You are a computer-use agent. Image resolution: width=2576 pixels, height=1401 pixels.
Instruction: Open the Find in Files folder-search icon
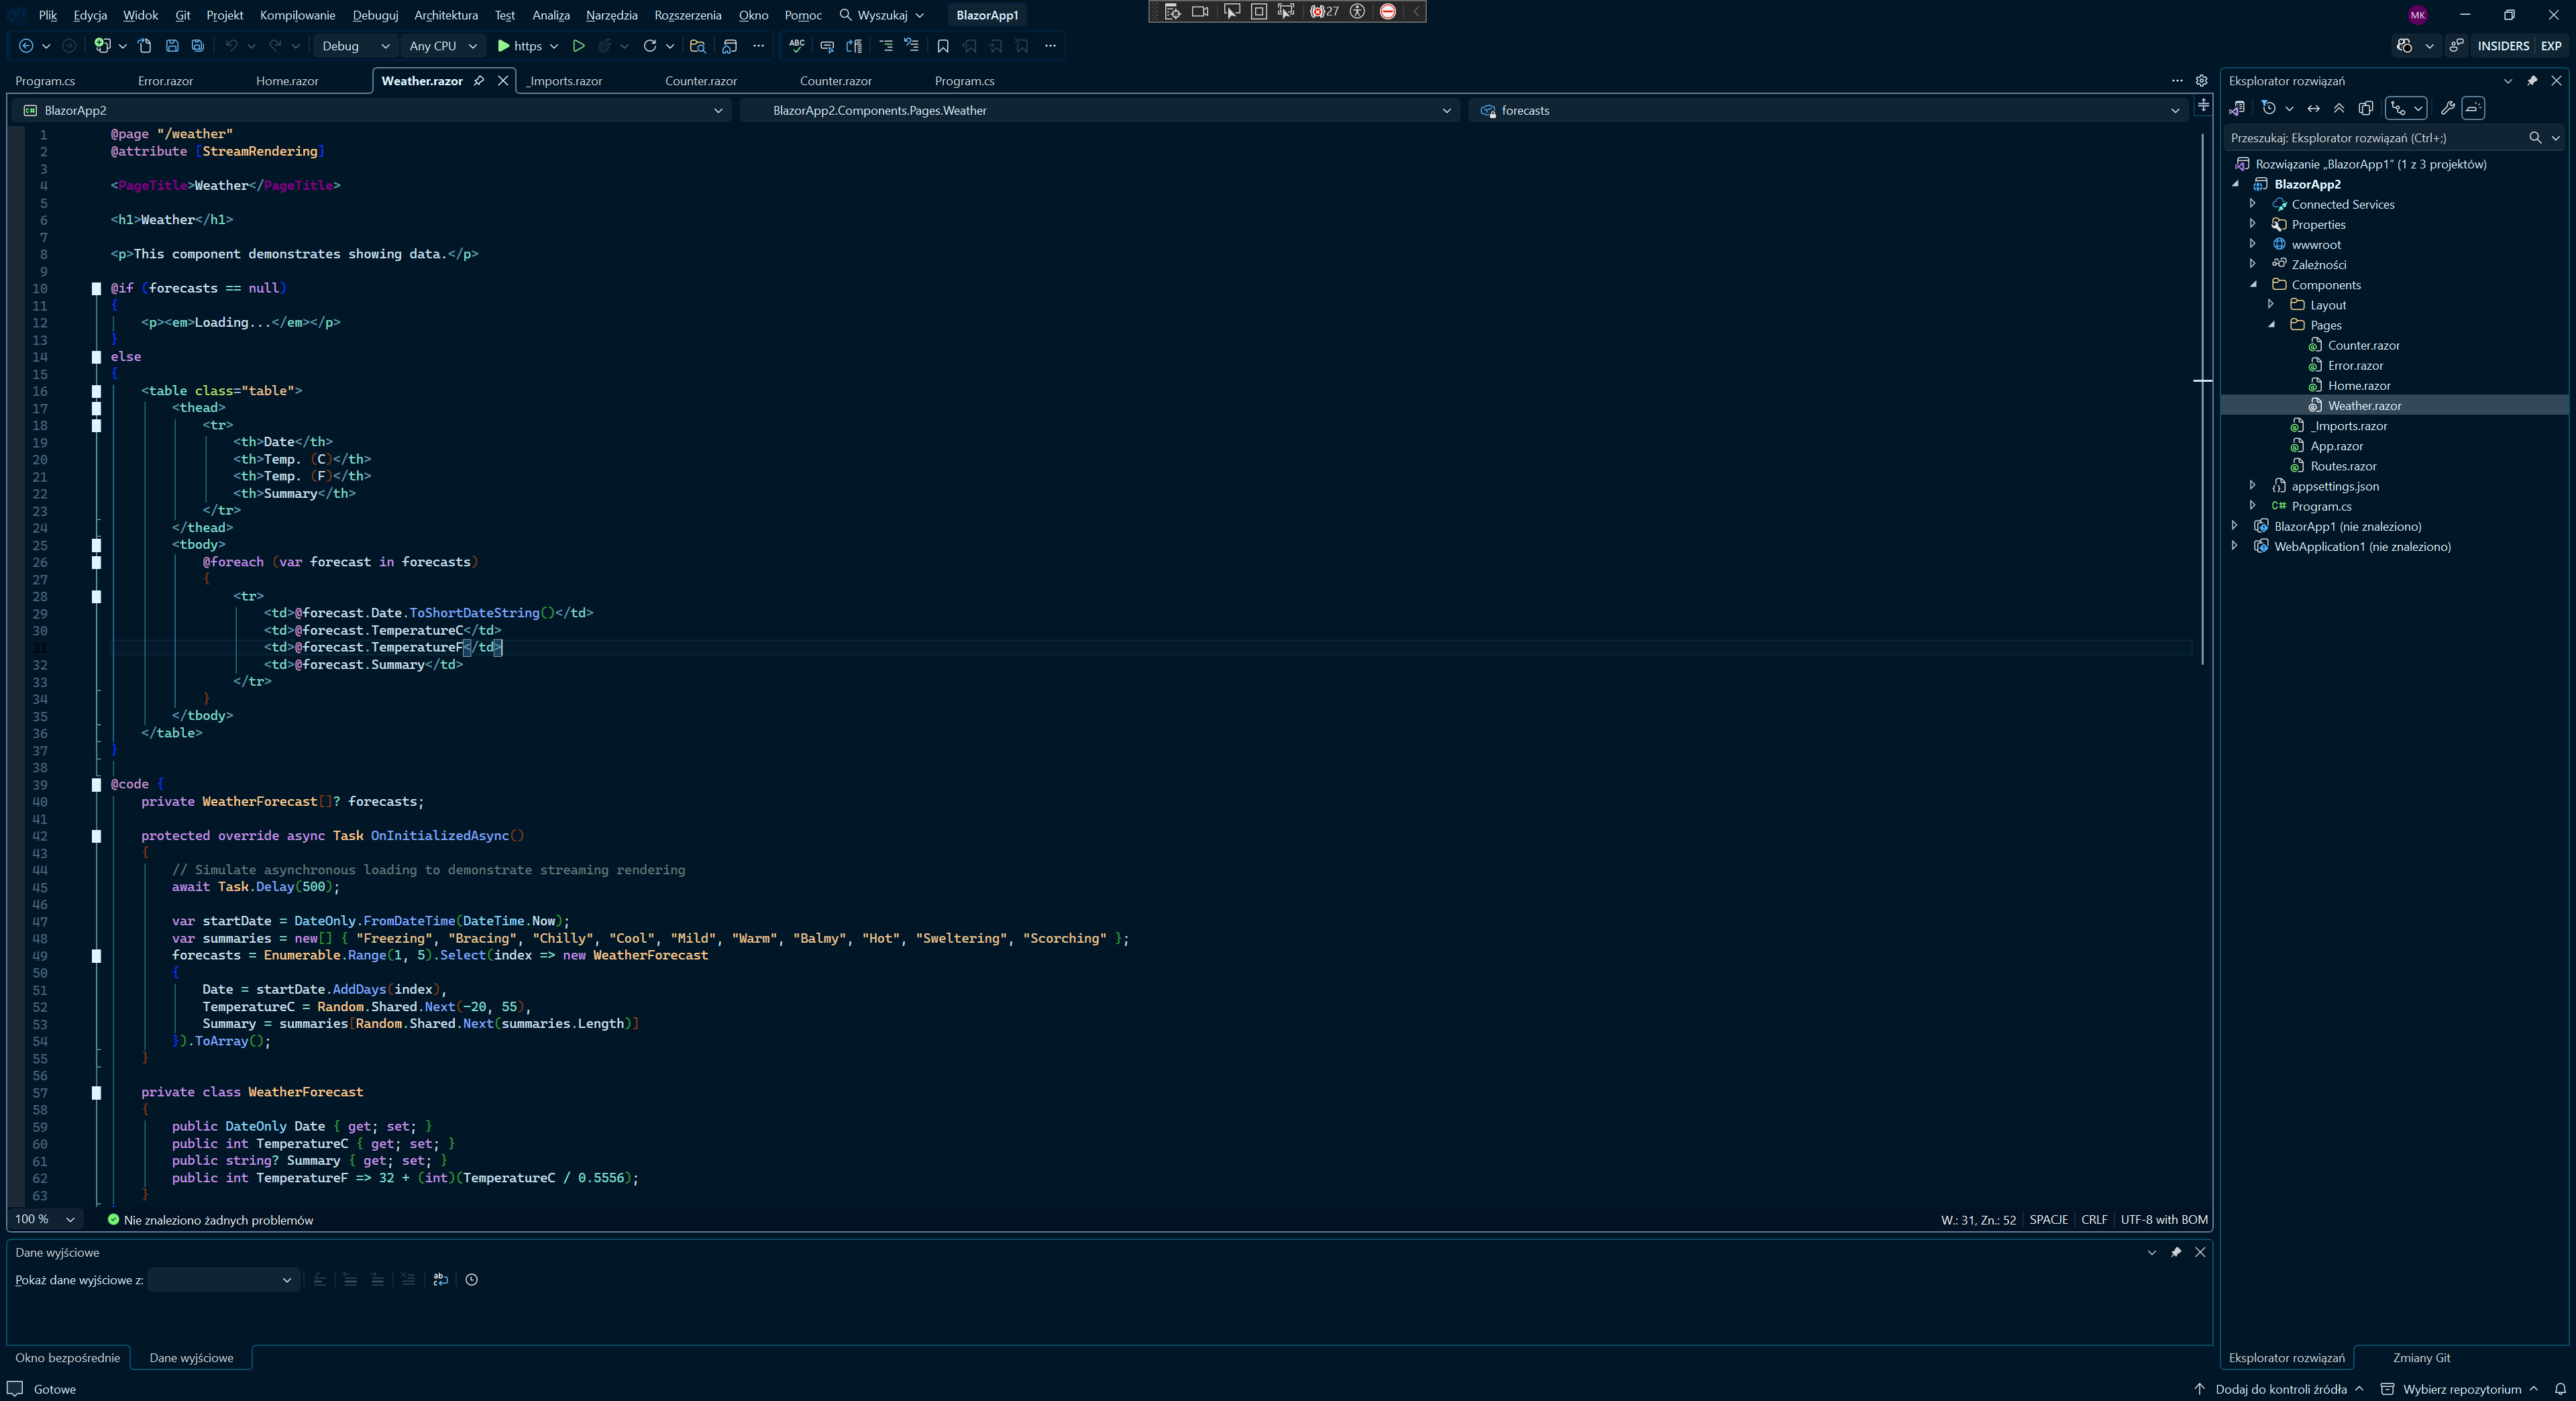click(x=698, y=46)
